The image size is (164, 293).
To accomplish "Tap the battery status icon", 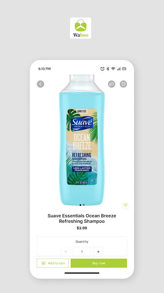I will [x=124, y=69].
